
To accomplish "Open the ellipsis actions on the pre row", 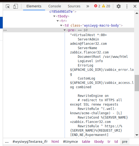I will point(5,30).
